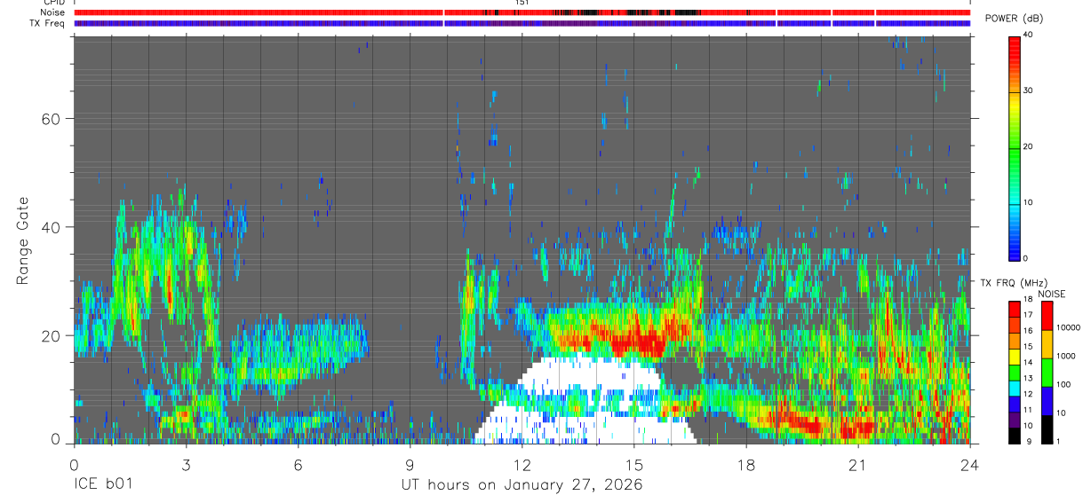Click the cyan swatch in TX FRQ legend
The height and width of the screenshot is (503, 1091).
tap(1014, 389)
